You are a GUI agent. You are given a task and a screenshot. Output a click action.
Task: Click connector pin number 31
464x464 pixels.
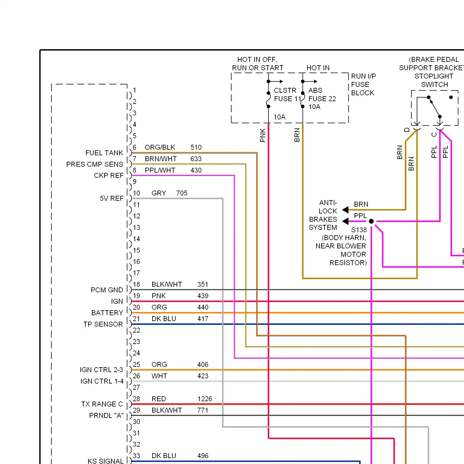click(x=136, y=433)
